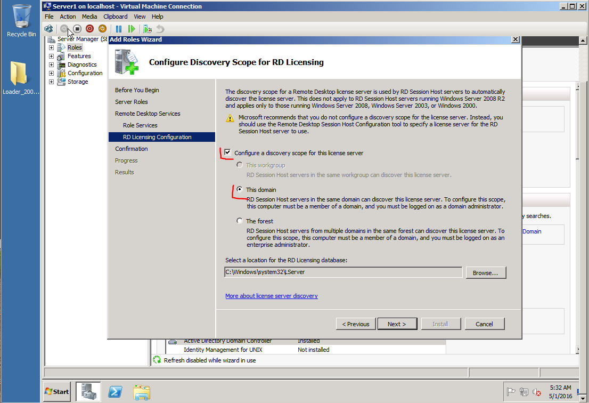Click the Configuration node icon in tree

[61, 73]
